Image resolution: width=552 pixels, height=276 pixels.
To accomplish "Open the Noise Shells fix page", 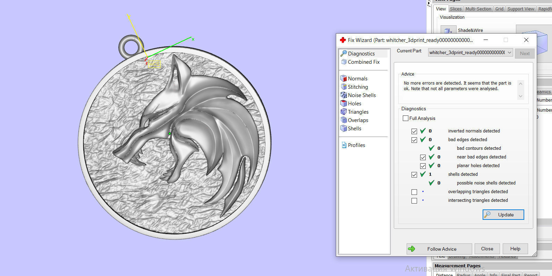I will [362, 95].
